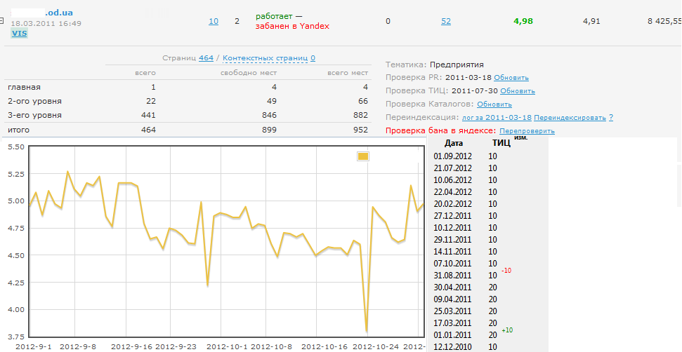Click Обновить next to Проверка ТИЦ
This screenshot has width=682, height=352.
click(x=518, y=91)
